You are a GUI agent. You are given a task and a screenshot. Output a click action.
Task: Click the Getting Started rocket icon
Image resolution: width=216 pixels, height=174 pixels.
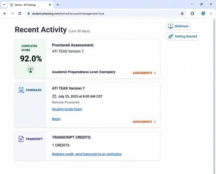click(x=171, y=36)
